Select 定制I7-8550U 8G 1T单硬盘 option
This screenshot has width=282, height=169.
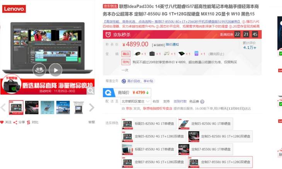click(x=206, y=149)
